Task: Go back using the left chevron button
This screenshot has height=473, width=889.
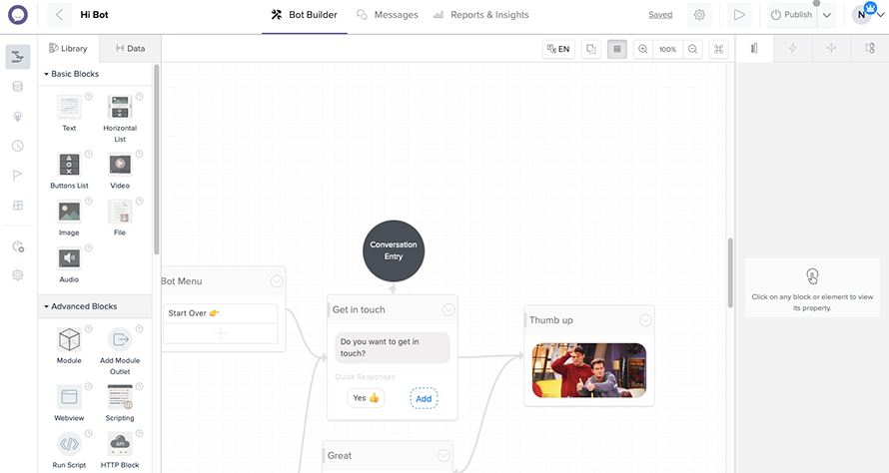Action: [59, 15]
